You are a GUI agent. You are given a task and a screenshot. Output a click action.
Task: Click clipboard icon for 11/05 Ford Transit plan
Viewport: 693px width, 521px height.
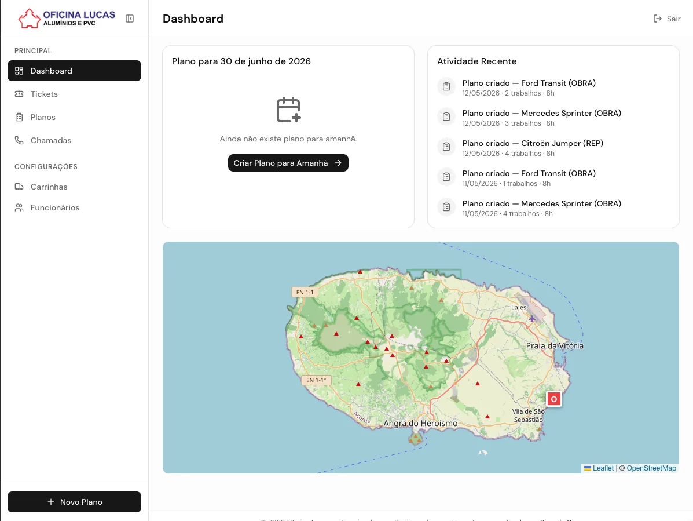(446, 176)
